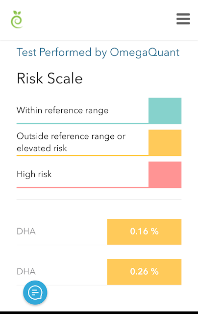Select the 0.16 % DHA result box
The image size is (198, 314).
click(144, 232)
